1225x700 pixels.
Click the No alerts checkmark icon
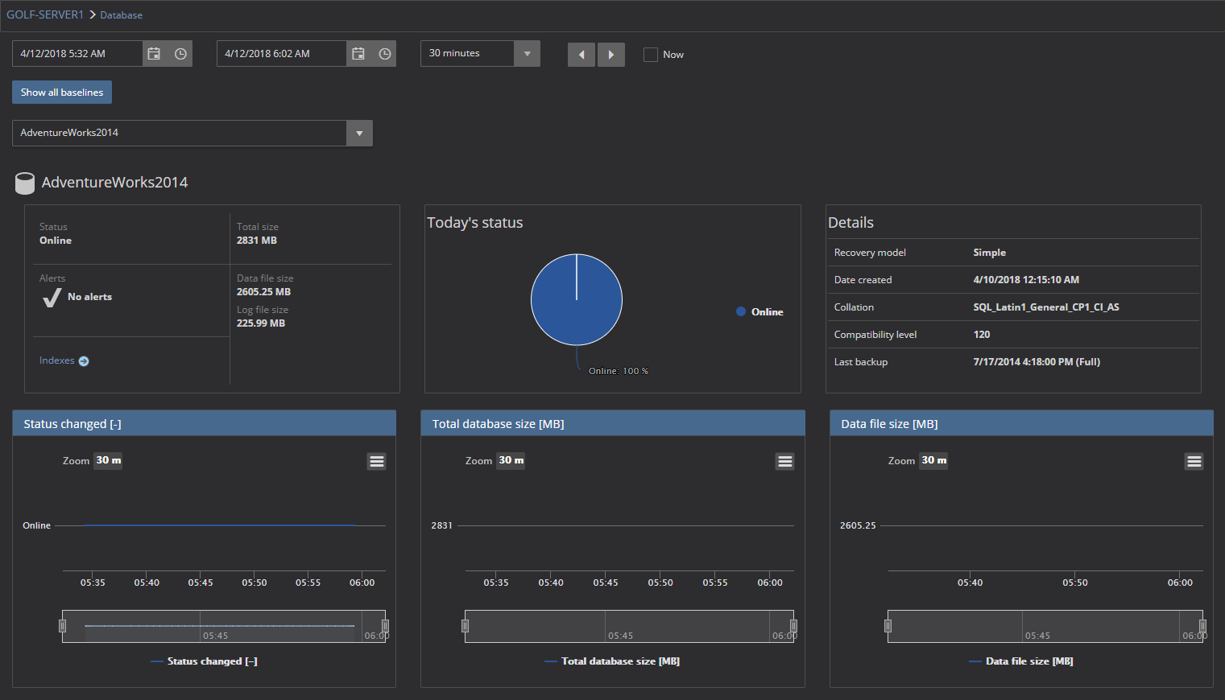tap(52, 298)
